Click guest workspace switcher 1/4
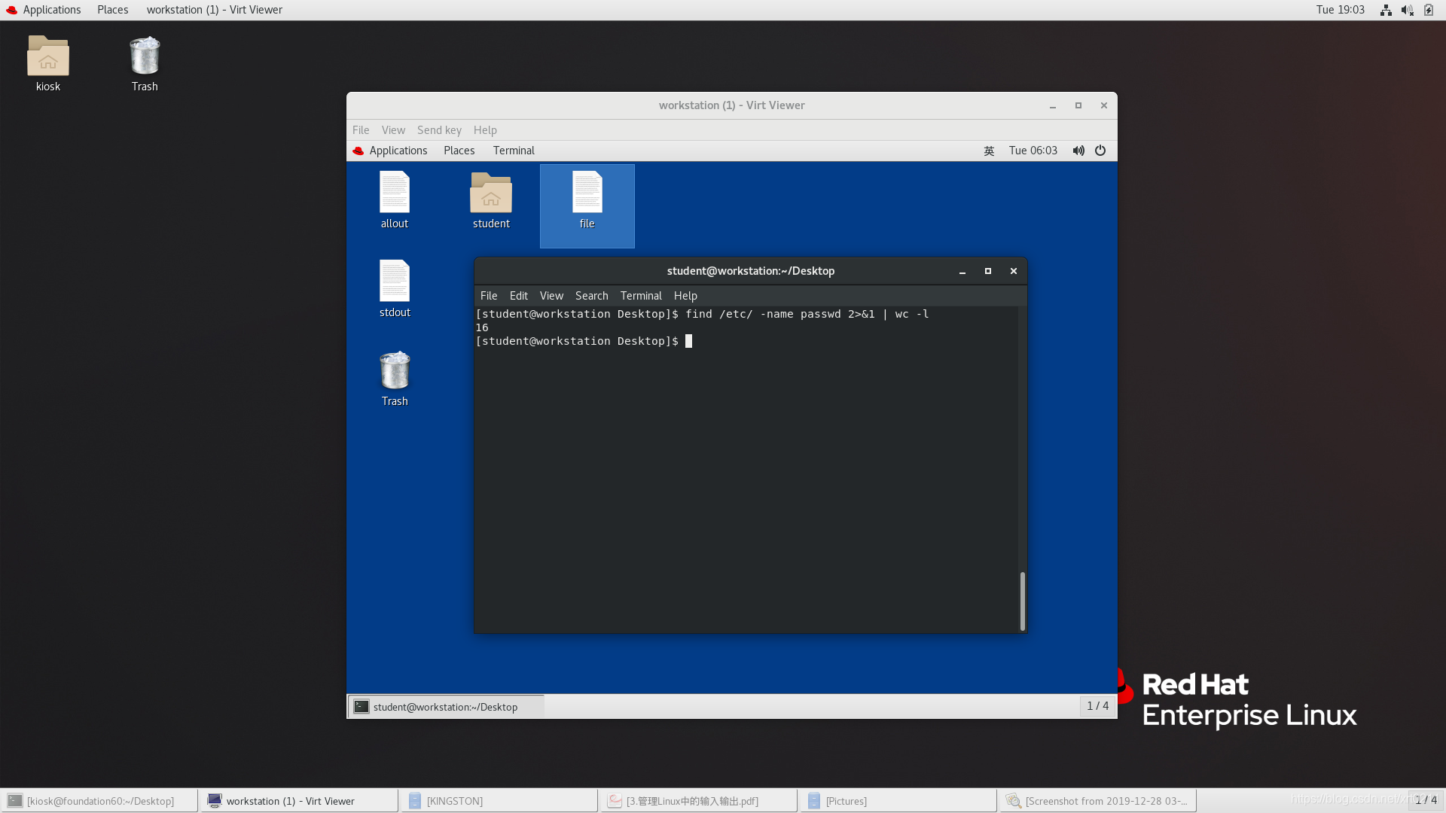 pos(1097,706)
